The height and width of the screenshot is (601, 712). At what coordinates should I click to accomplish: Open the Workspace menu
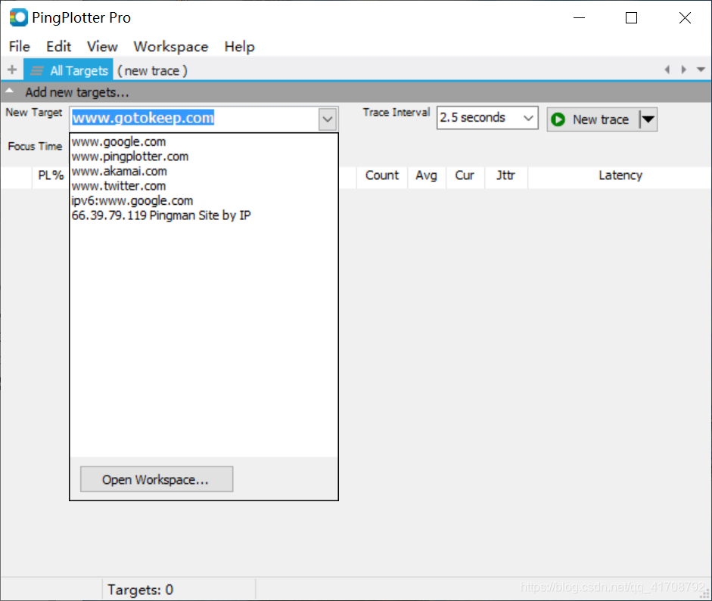click(x=171, y=47)
